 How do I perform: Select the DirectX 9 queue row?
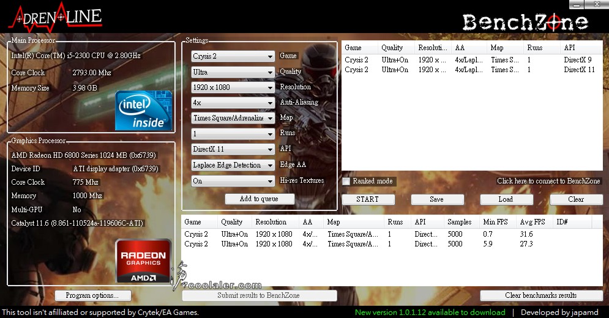click(472, 60)
